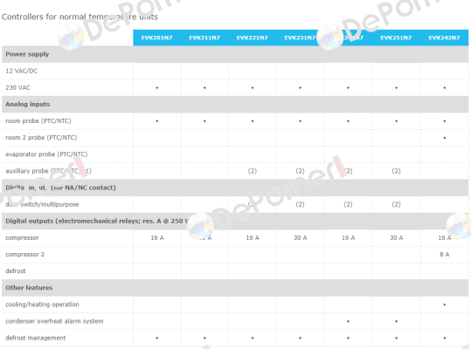Click the 'compressor' row label
The height and width of the screenshot is (349, 471).
22,238
